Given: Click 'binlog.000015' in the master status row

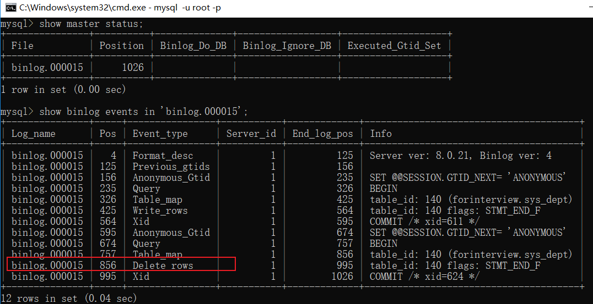Looking at the screenshot, I should click(x=47, y=68).
